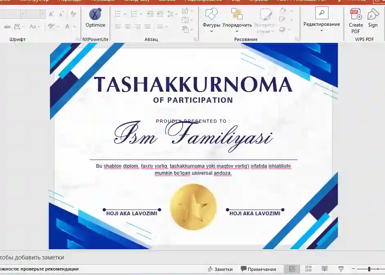Viewport: 385px width, 275px height.
Task: Click the Упорядочить arrange icon
Action: [x=237, y=14]
